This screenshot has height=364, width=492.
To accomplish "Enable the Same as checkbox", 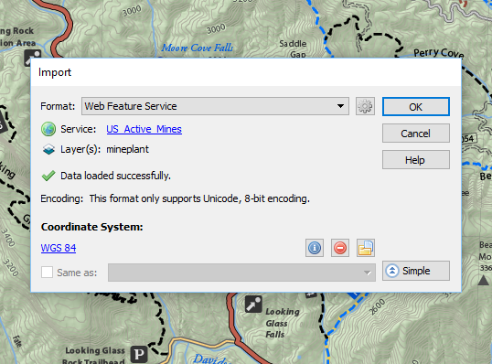I will tap(47, 272).
